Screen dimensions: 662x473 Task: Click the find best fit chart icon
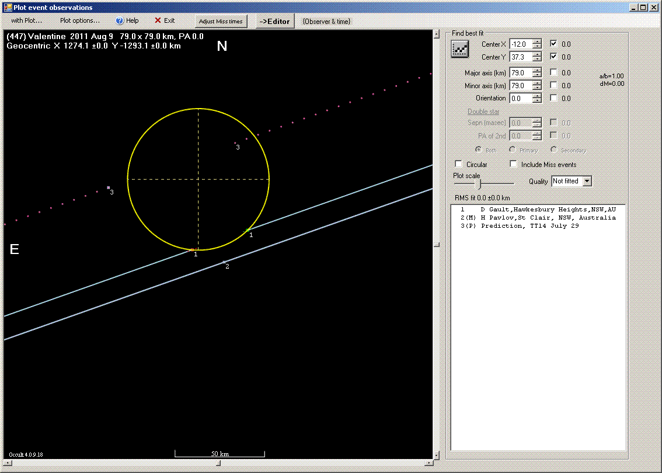coord(460,49)
